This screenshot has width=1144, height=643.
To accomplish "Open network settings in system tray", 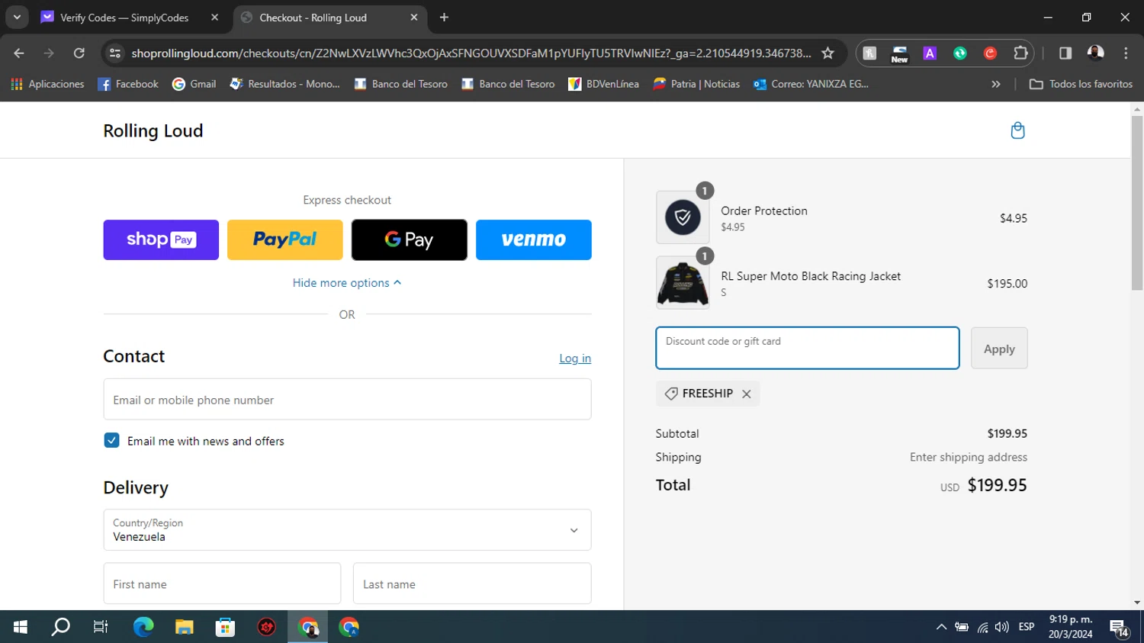I will (x=982, y=627).
